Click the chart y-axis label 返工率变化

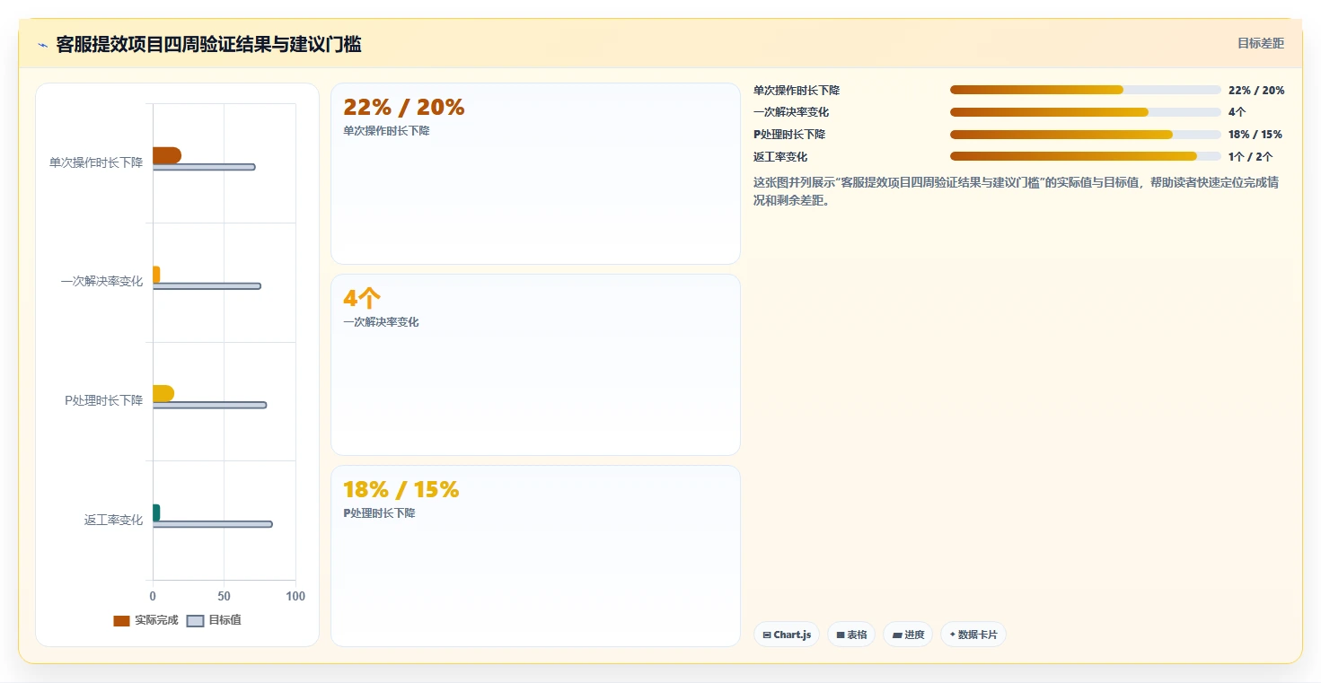tap(113, 520)
